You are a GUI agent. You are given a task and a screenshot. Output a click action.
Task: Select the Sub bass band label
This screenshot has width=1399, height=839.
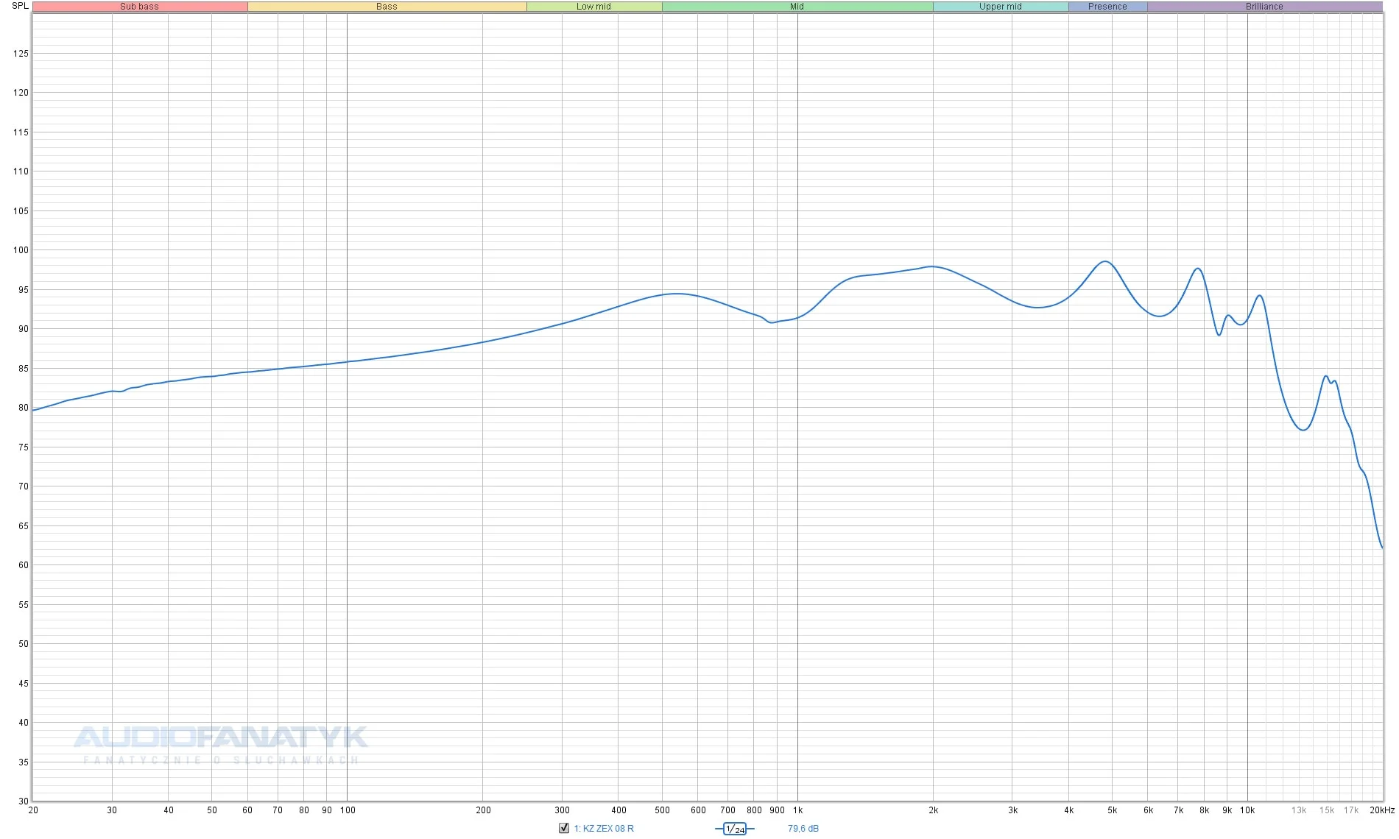[x=140, y=7]
